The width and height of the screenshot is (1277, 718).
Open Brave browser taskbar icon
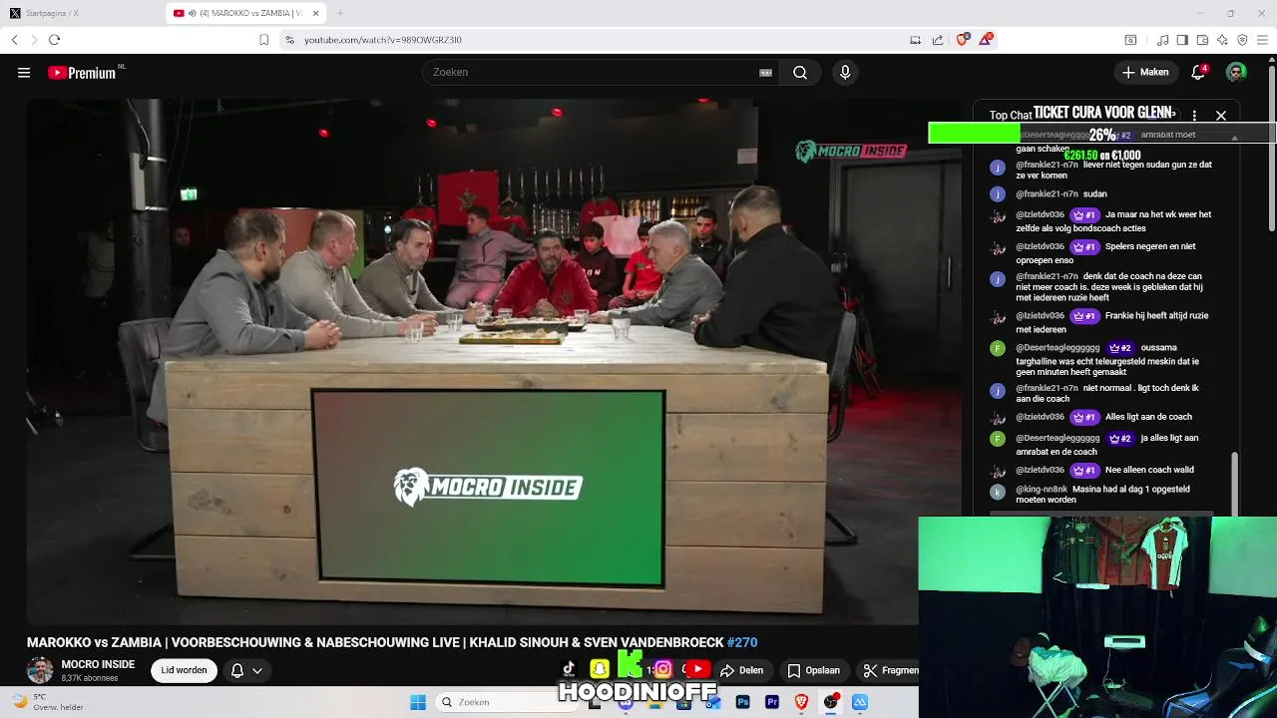(x=801, y=702)
